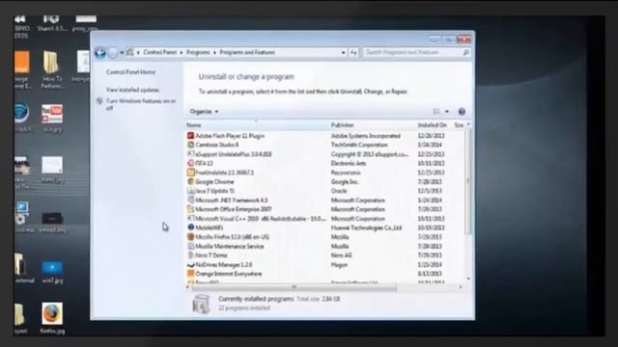Click the eSupport UndeletePlus program icon

(x=191, y=154)
